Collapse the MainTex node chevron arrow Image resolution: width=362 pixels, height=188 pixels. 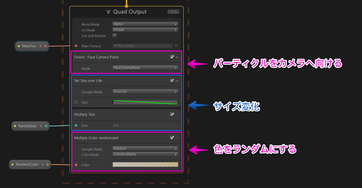point(40,46)
